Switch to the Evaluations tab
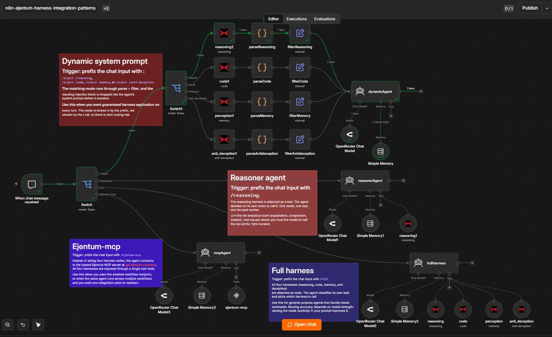552x337 pixels. point(325,19)
